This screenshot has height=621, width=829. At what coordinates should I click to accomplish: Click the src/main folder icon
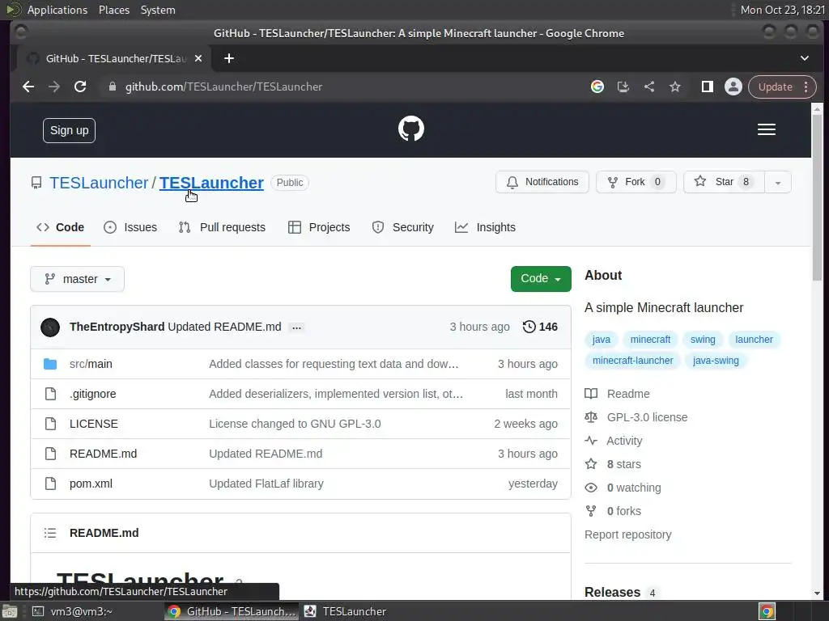tap(50, 364)
